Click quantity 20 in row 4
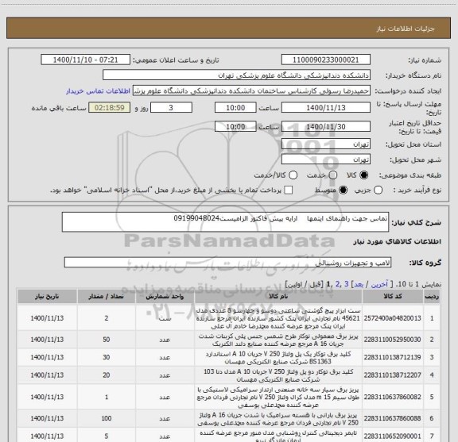Image resolution: width=458 pixels, height=442 pixels. coord(106,375)
